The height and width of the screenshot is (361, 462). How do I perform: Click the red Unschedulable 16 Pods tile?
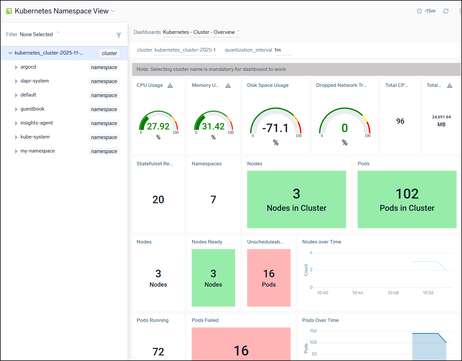pyautogui.click(x=269, y=278)
